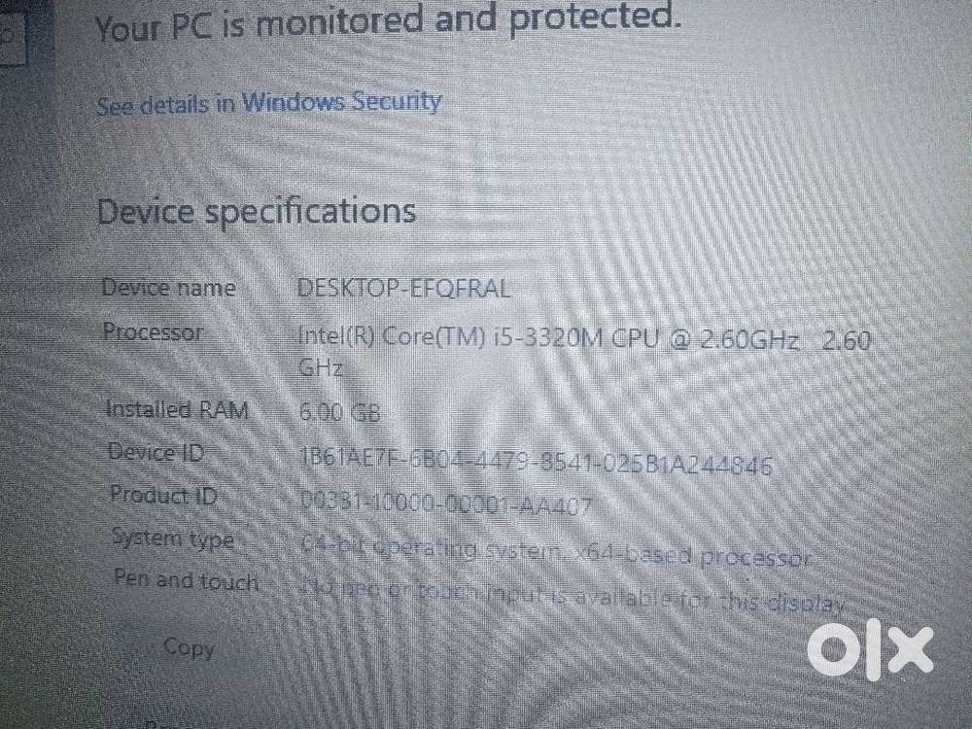
Task: Select the Device ID value string
Action: pos(537,462)
